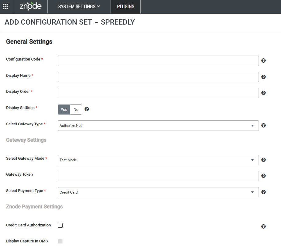Click the Configuration Code input field
Screen dimensions: 281x251
pos(158,61)
